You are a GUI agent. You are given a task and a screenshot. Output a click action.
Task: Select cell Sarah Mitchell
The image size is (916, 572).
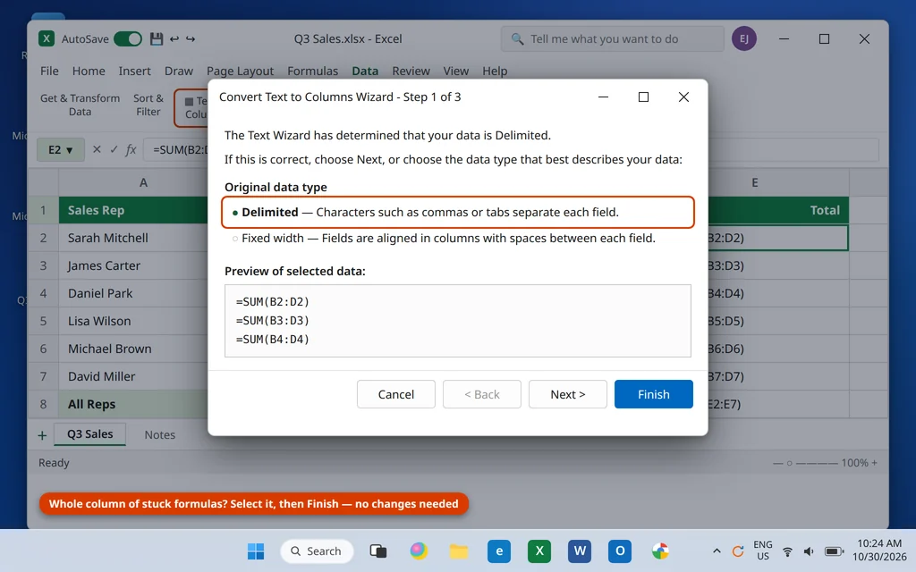click(x=134, y=238)
